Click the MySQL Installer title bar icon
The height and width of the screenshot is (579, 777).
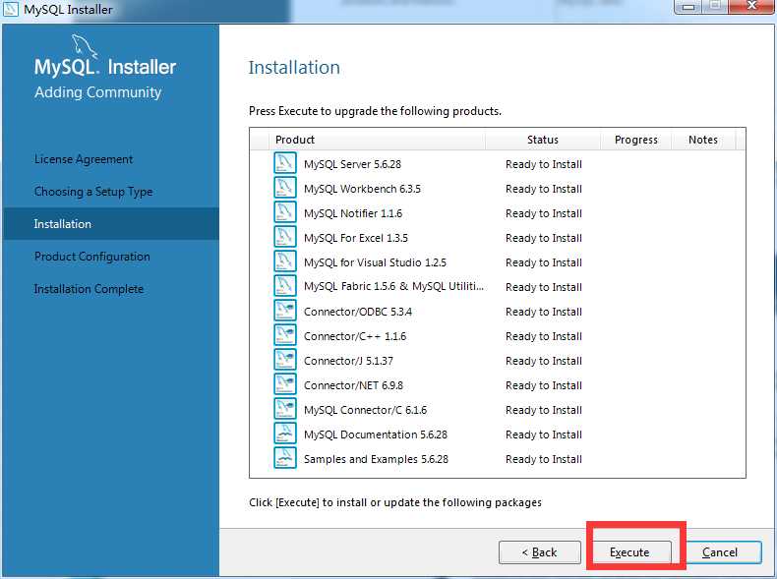point(11,9)
